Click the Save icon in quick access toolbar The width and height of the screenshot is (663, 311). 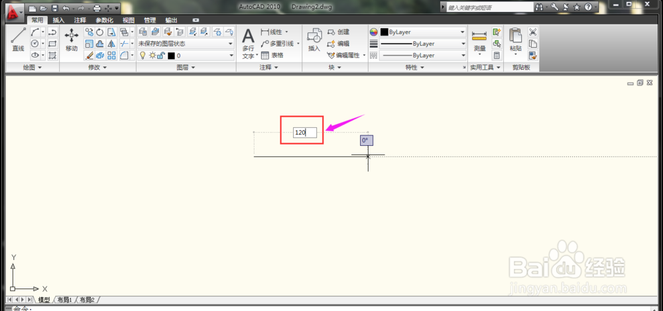click(x=54, y=8)
